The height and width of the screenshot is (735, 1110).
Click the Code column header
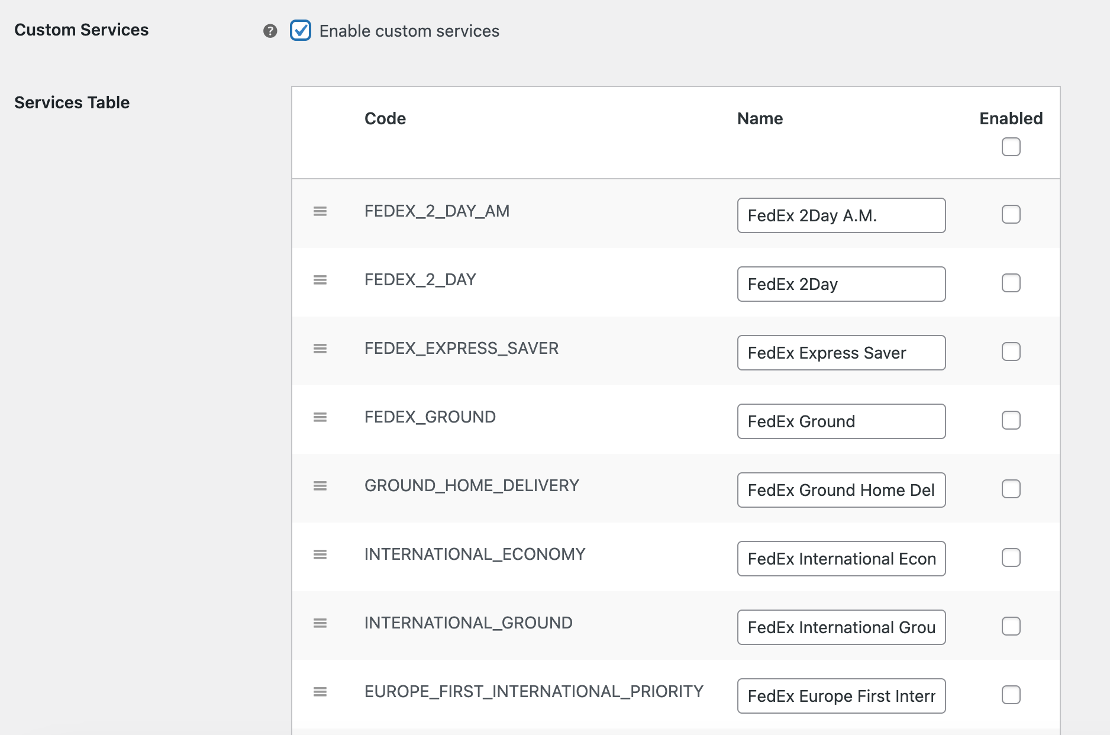coord(385,118)
